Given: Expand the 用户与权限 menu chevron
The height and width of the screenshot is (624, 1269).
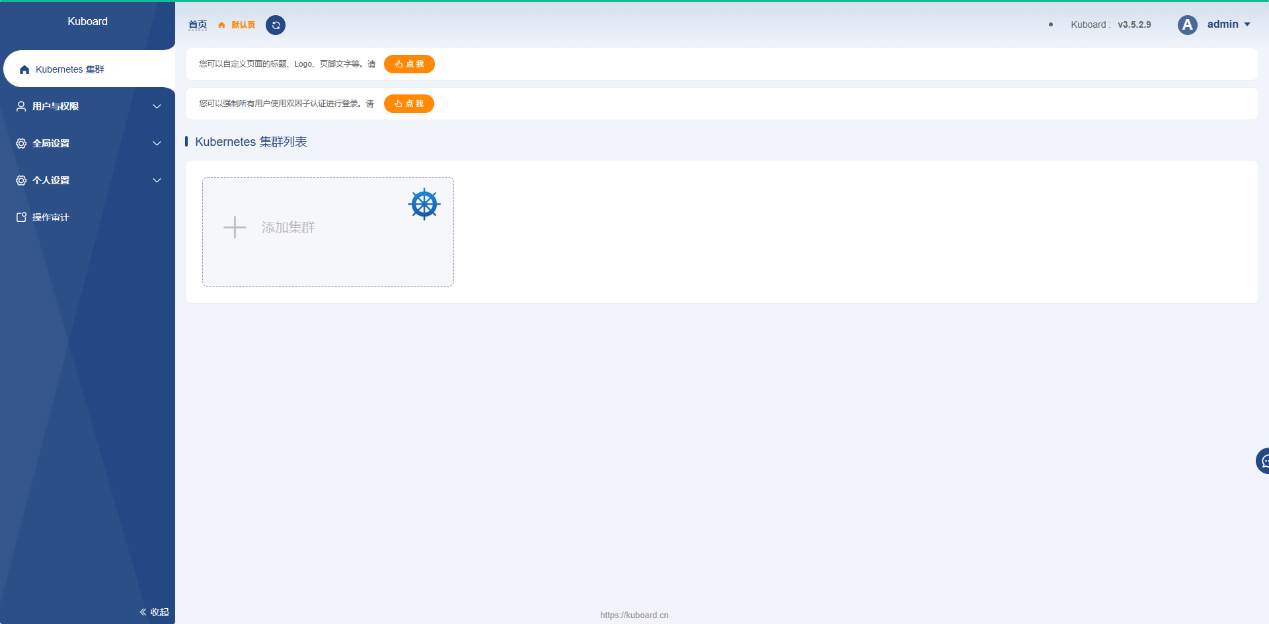Looking at the screenshot, I should point(157,106).
